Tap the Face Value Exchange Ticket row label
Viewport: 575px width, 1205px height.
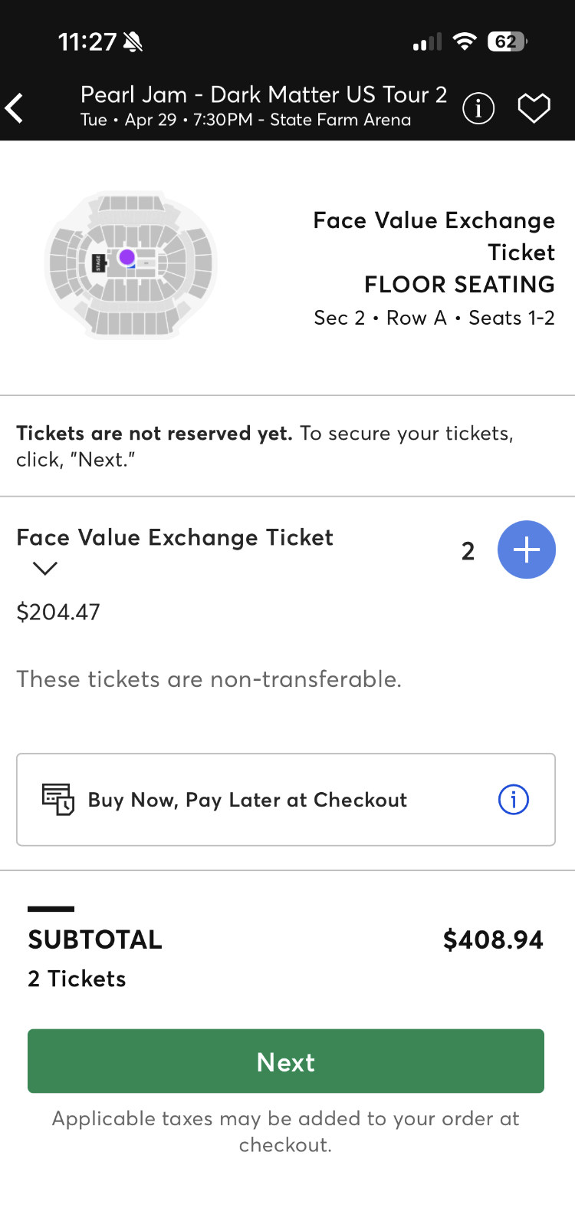point(175,537)
